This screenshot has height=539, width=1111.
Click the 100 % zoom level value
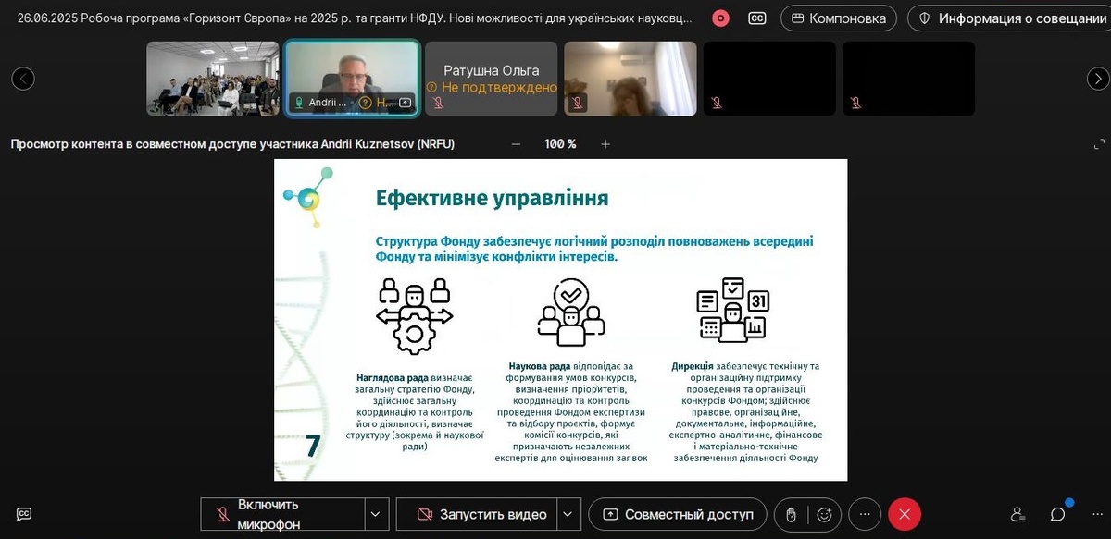[x=560, y=144]
